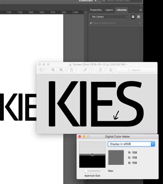Viewport: 163px width, 184px height.
Task: Switch to the Layers tab
Action: pyautogui.click(x=109, y=10)
